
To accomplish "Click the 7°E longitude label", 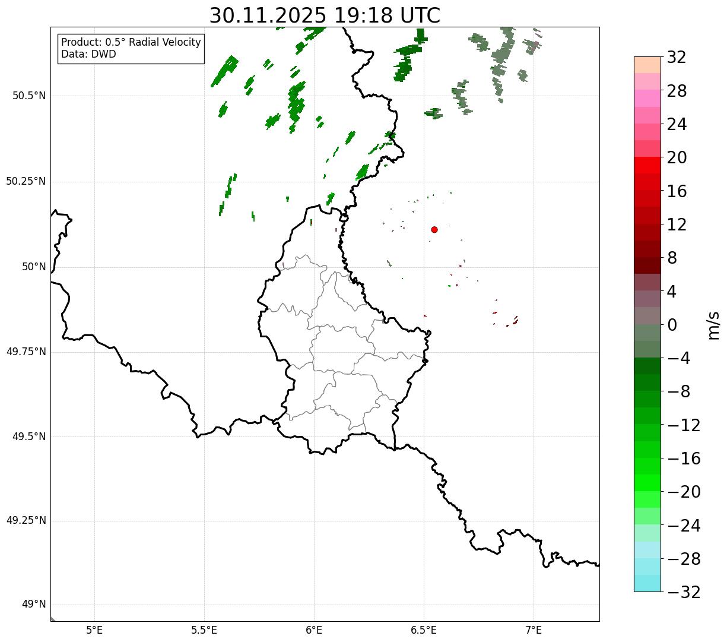I will (534, 630).
